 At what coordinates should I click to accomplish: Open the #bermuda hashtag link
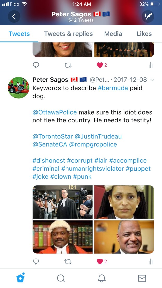pyautogui.click(x=113, y=88)
